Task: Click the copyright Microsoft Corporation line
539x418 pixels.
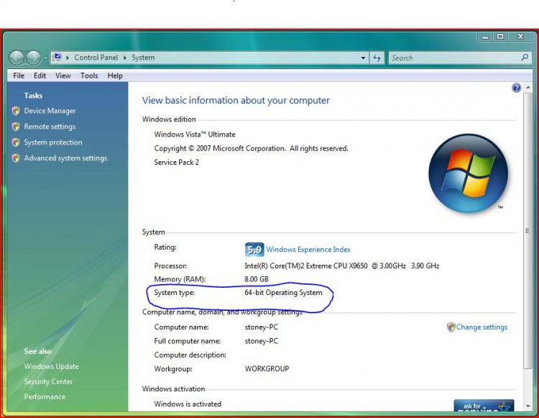Action: pos(251,149)
